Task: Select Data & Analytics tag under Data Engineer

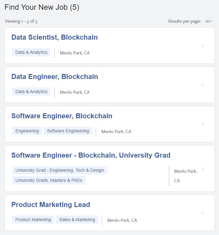Action: (31, 92)
